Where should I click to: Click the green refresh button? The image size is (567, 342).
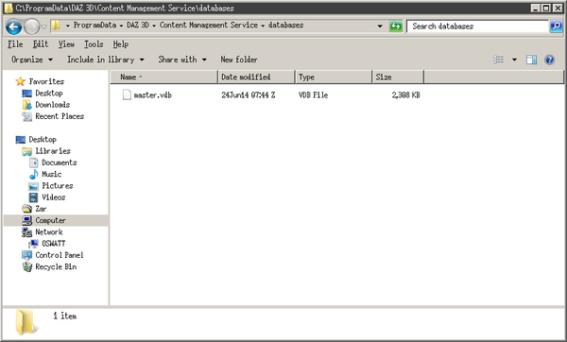[x=396, y=26]
